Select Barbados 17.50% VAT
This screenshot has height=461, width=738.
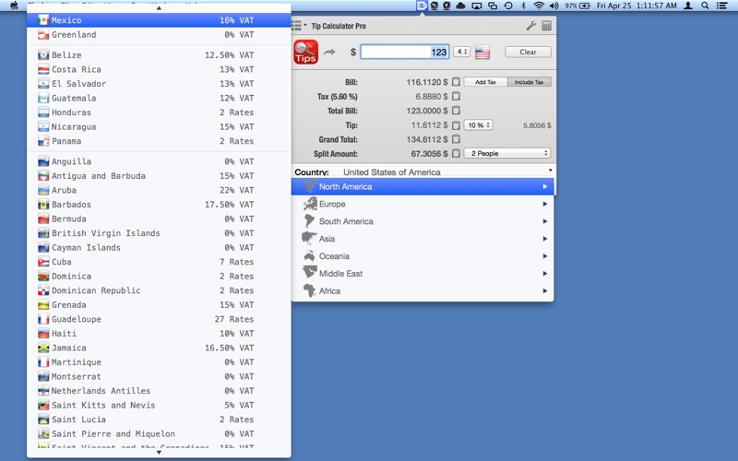pyautogui.click(x=159, y=205)
